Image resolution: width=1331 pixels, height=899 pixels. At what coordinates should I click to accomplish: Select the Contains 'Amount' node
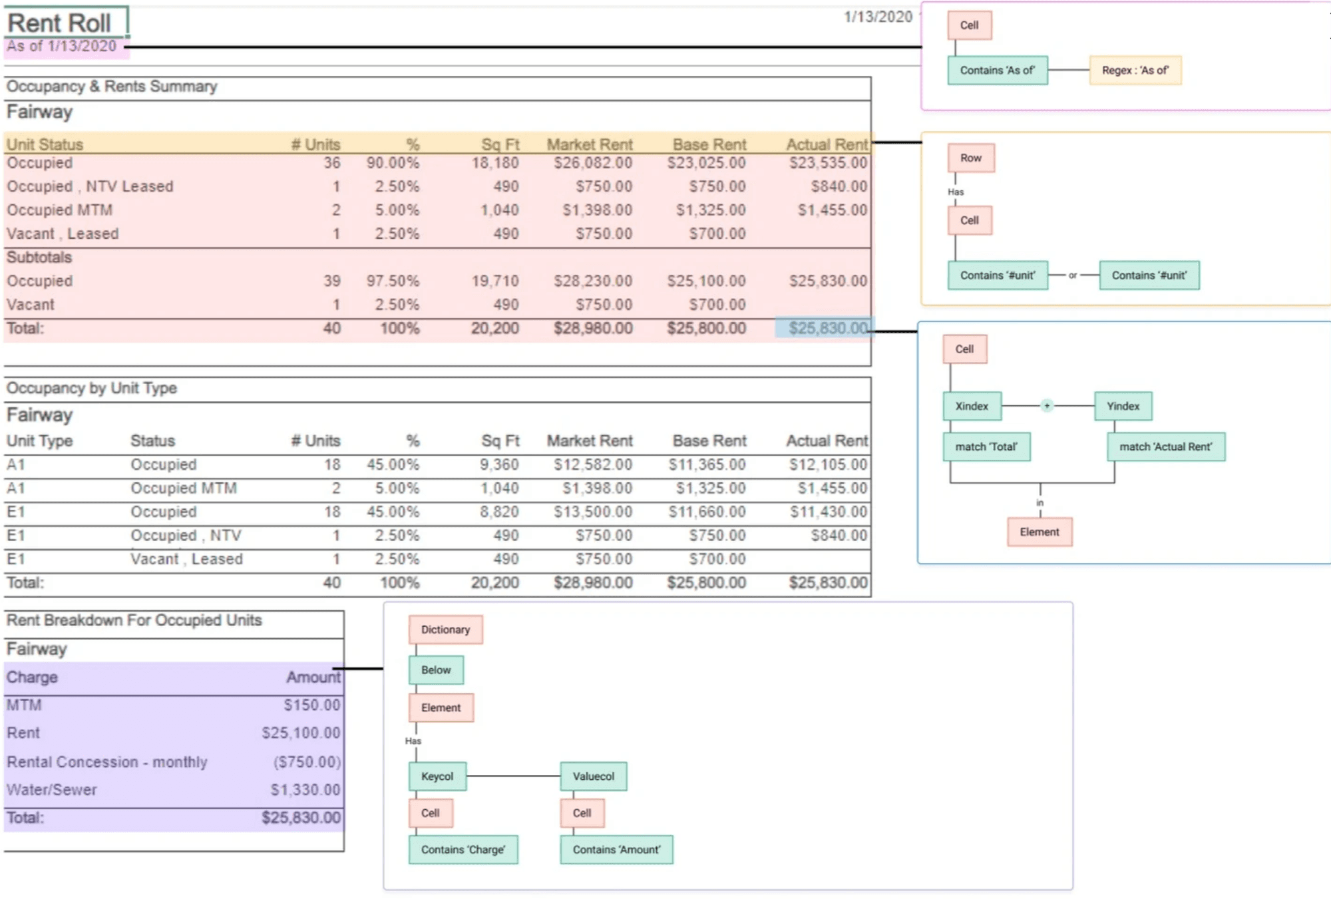coord(616,850)
